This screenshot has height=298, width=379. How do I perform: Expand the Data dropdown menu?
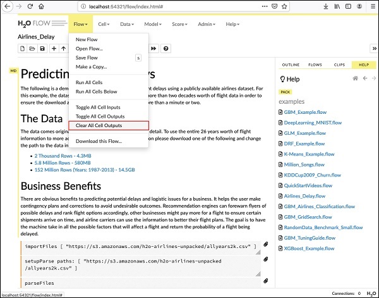pyautogui.click(x=128, y=24)
